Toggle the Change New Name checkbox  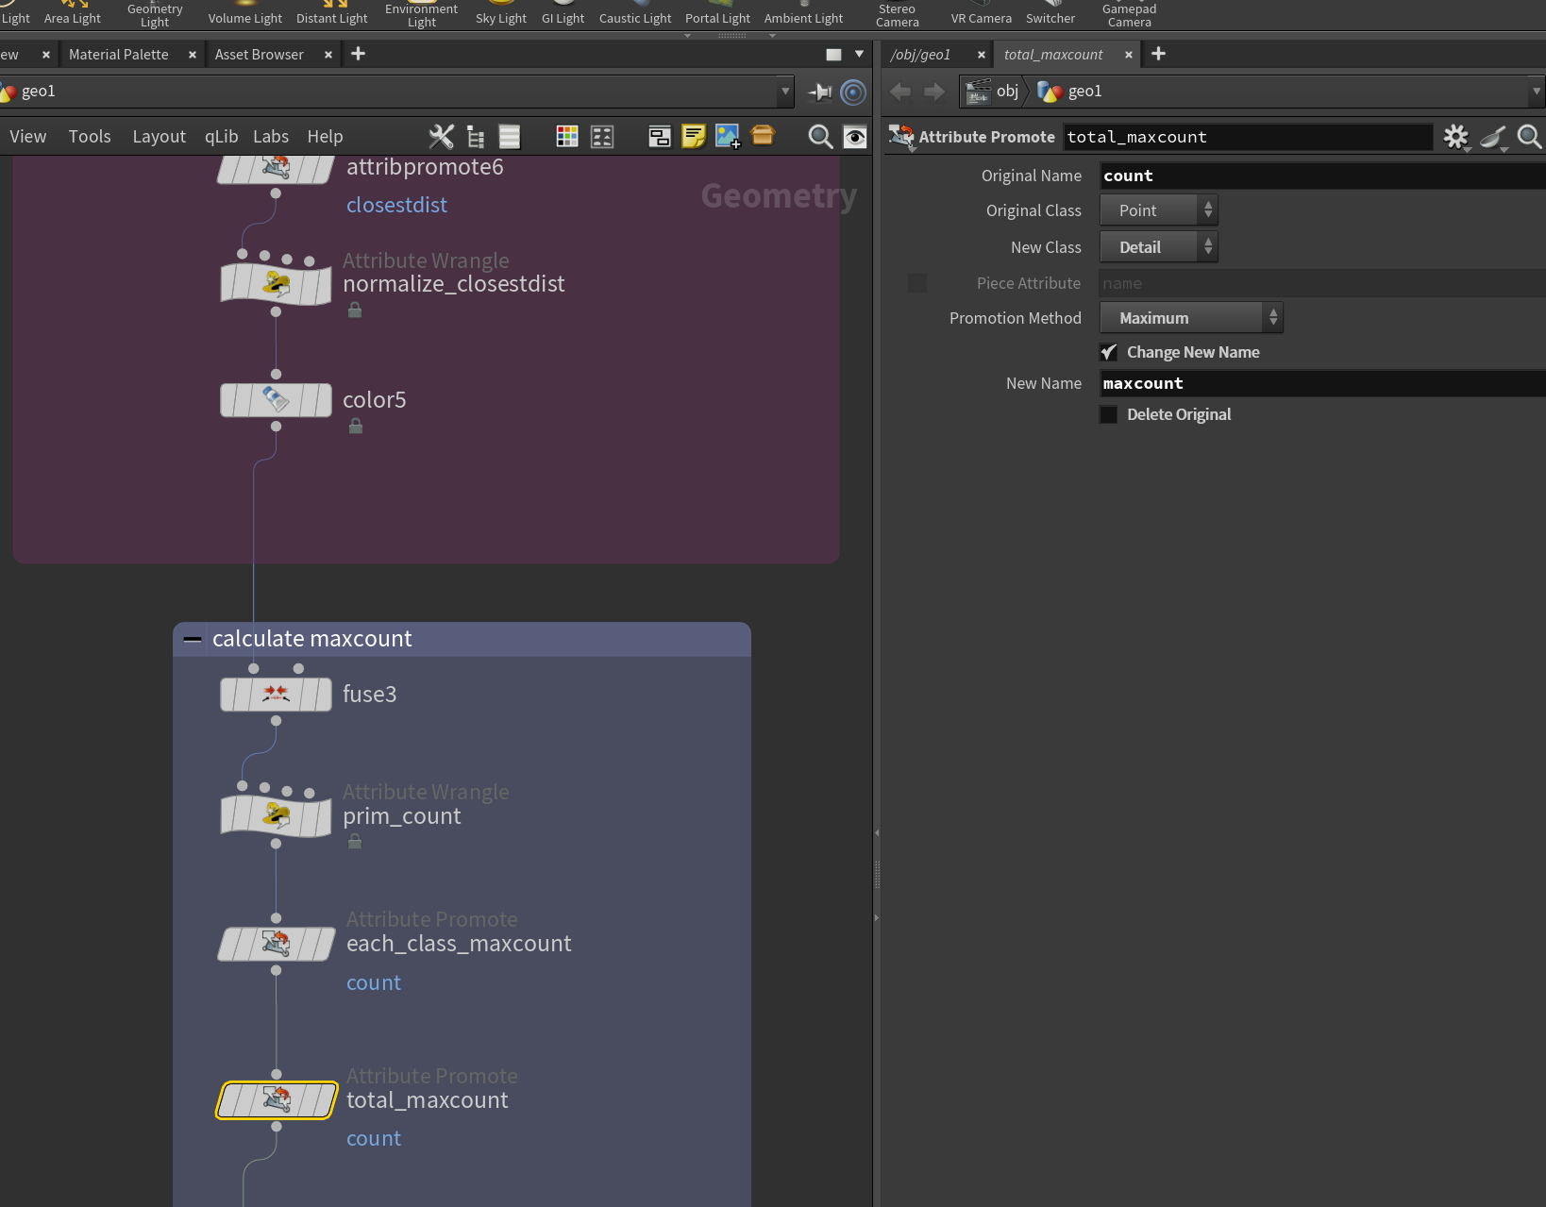(1109, 352)
